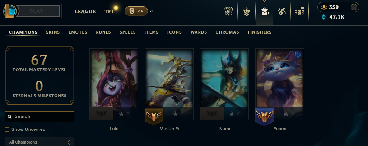Expand the All Champions dropdown
The height and width of the screenshot is (146, 368).
click(x=39, y=142)
